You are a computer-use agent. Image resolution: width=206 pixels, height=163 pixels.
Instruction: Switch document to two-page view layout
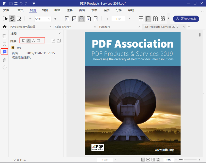156,19
